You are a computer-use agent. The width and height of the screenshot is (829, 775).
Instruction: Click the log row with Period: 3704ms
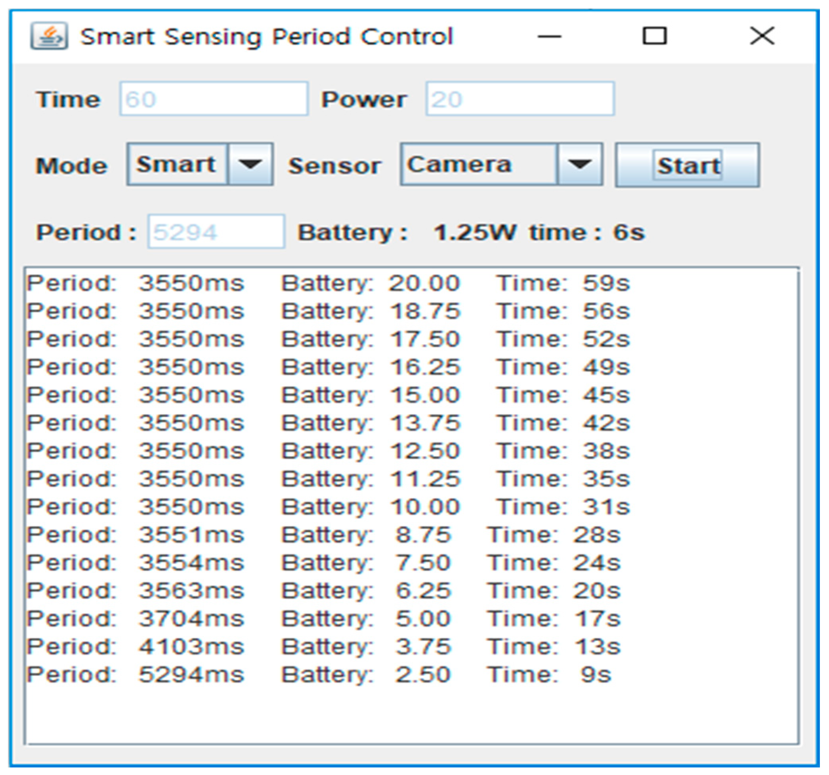(324, 619)
